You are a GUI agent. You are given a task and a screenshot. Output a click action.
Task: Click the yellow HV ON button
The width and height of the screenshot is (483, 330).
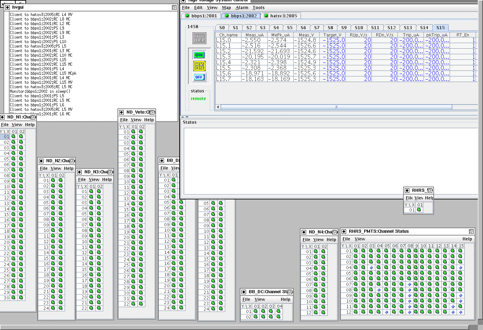(x=199, y=66)
